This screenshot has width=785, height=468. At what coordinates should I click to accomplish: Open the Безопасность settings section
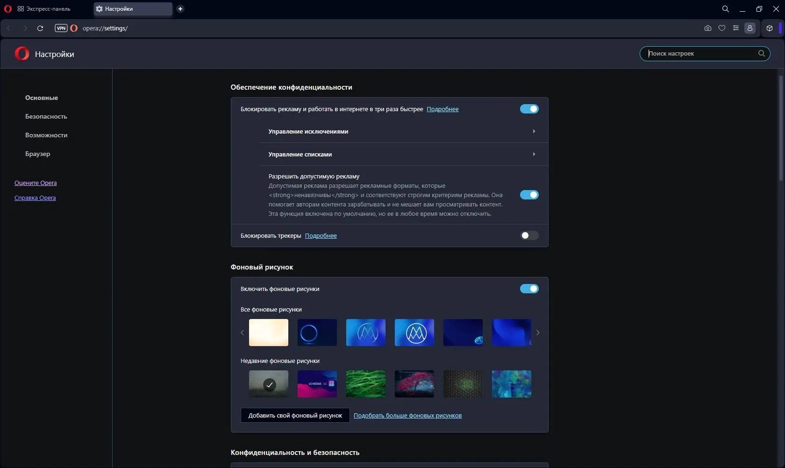click(46, 116)
